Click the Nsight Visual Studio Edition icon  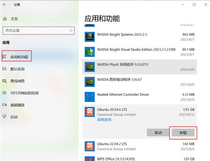pos(89,52)
